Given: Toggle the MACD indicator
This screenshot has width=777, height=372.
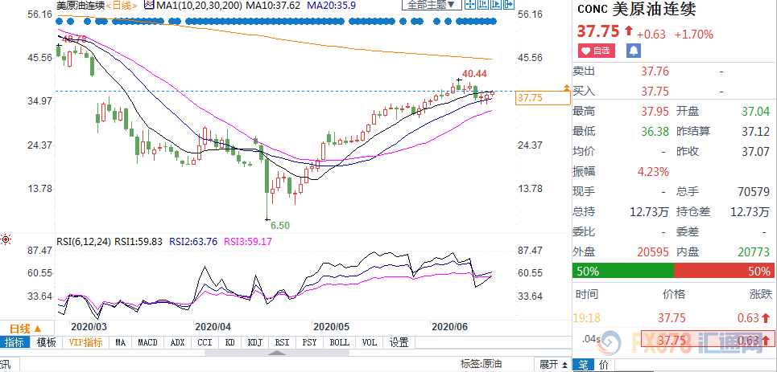Looking at the screenshot, I should point(147,342).
